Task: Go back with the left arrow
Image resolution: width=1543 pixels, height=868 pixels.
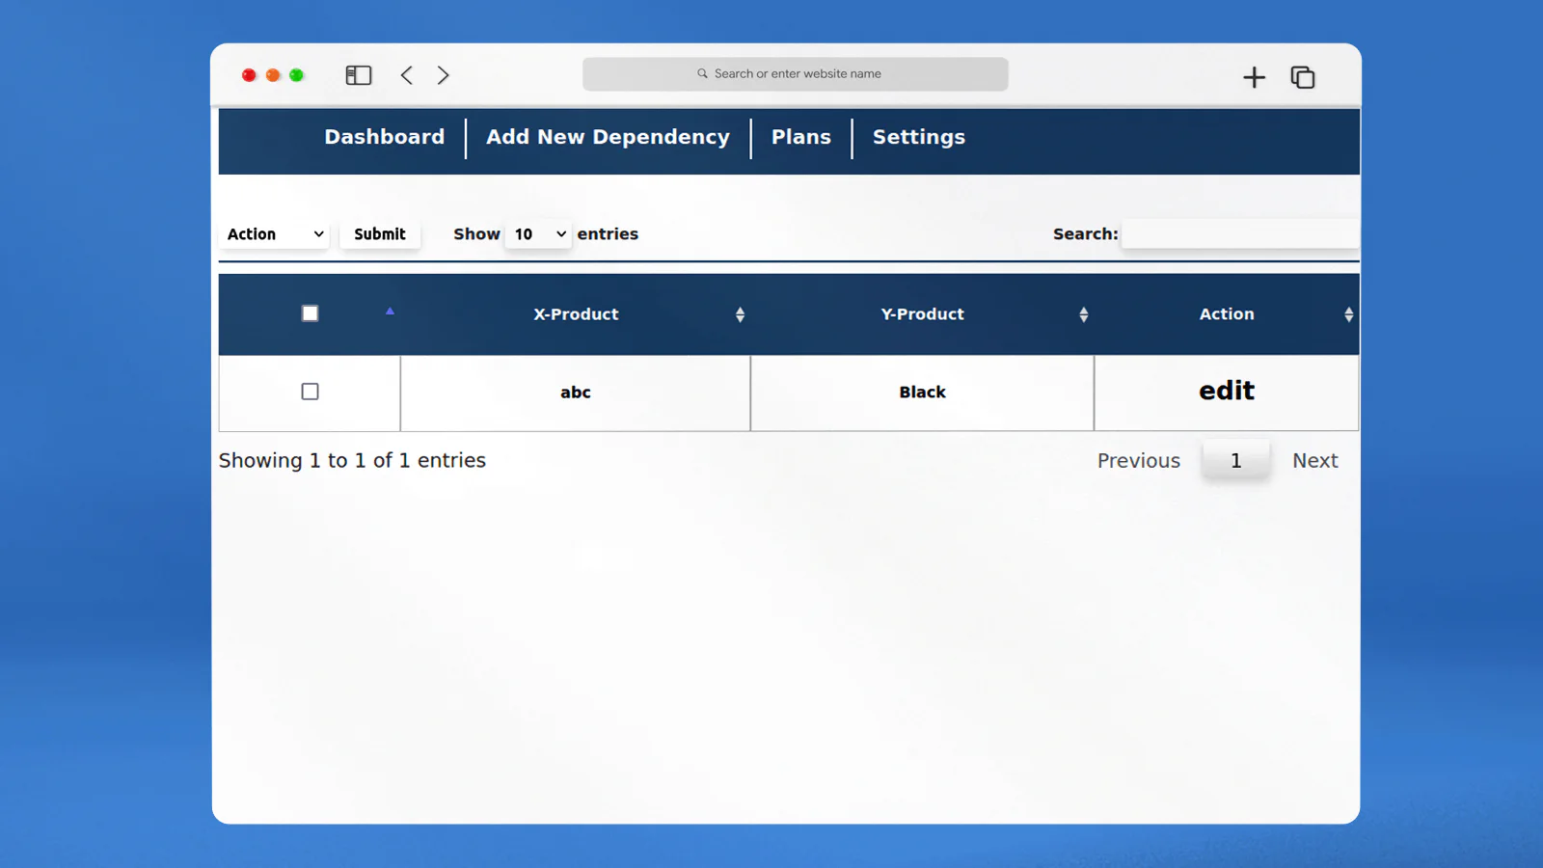Action: (407, 75)
